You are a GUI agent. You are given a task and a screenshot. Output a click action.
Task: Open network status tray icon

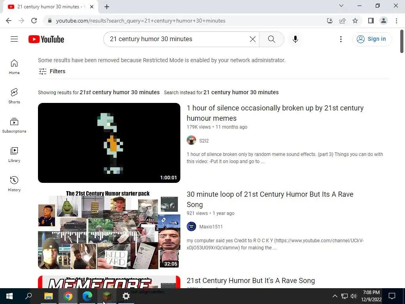point(344,296)
